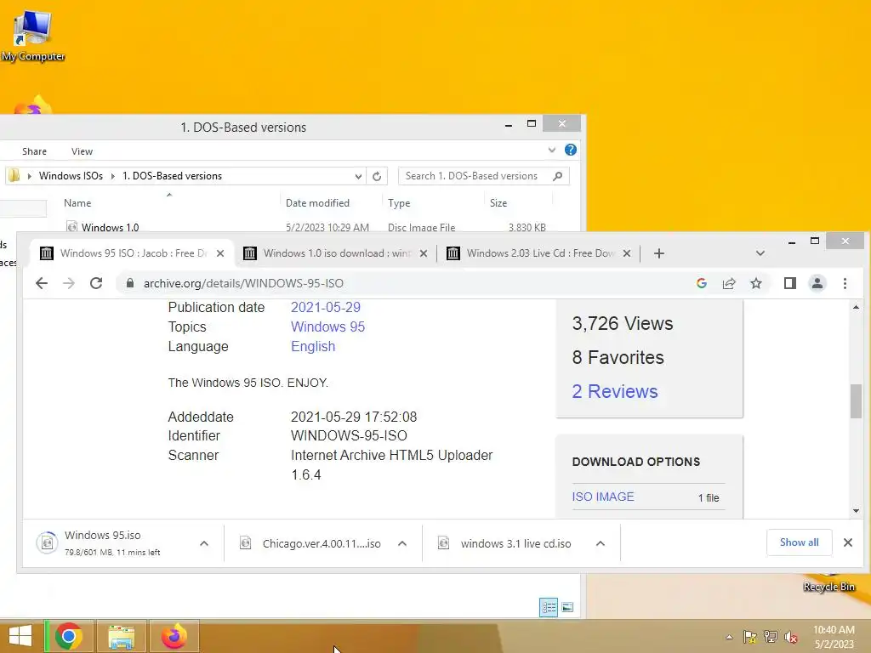Open Explorer help icon

[x=571, y=150]
